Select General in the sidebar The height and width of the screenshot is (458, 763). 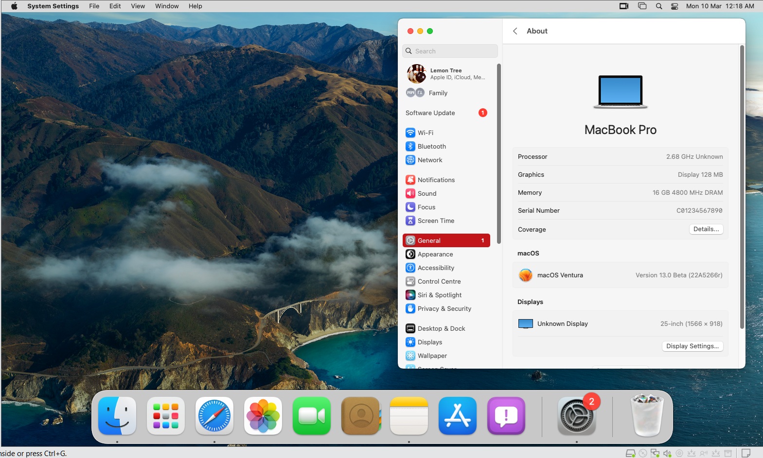tap(446, 240)
